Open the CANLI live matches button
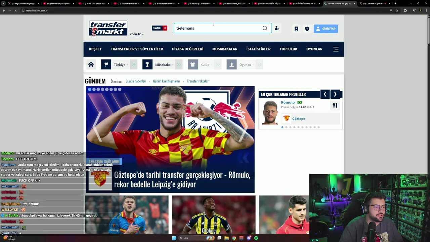This screenshot has width=430, height=242. point(159,28)
